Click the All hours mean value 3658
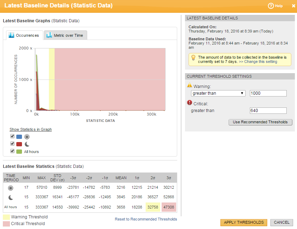 pos(121,207)
